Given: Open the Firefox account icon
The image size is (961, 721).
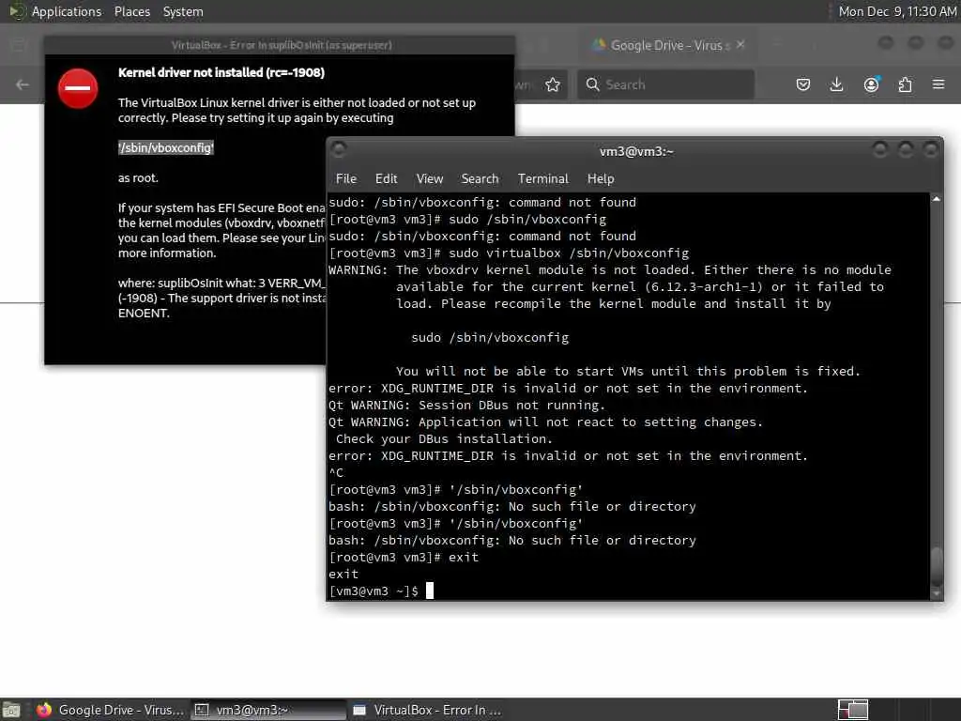Looking at the screenshot, I should click(x=871, y=84).
